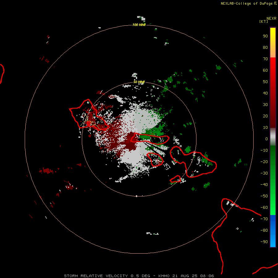278x278 pixels.
Task: Click the 30 value on velocity scale
Action: pyautogui.click(x=265, y=105)
